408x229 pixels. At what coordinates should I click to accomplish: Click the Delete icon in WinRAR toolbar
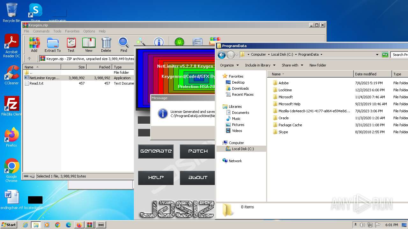click(x=106, y=45)
